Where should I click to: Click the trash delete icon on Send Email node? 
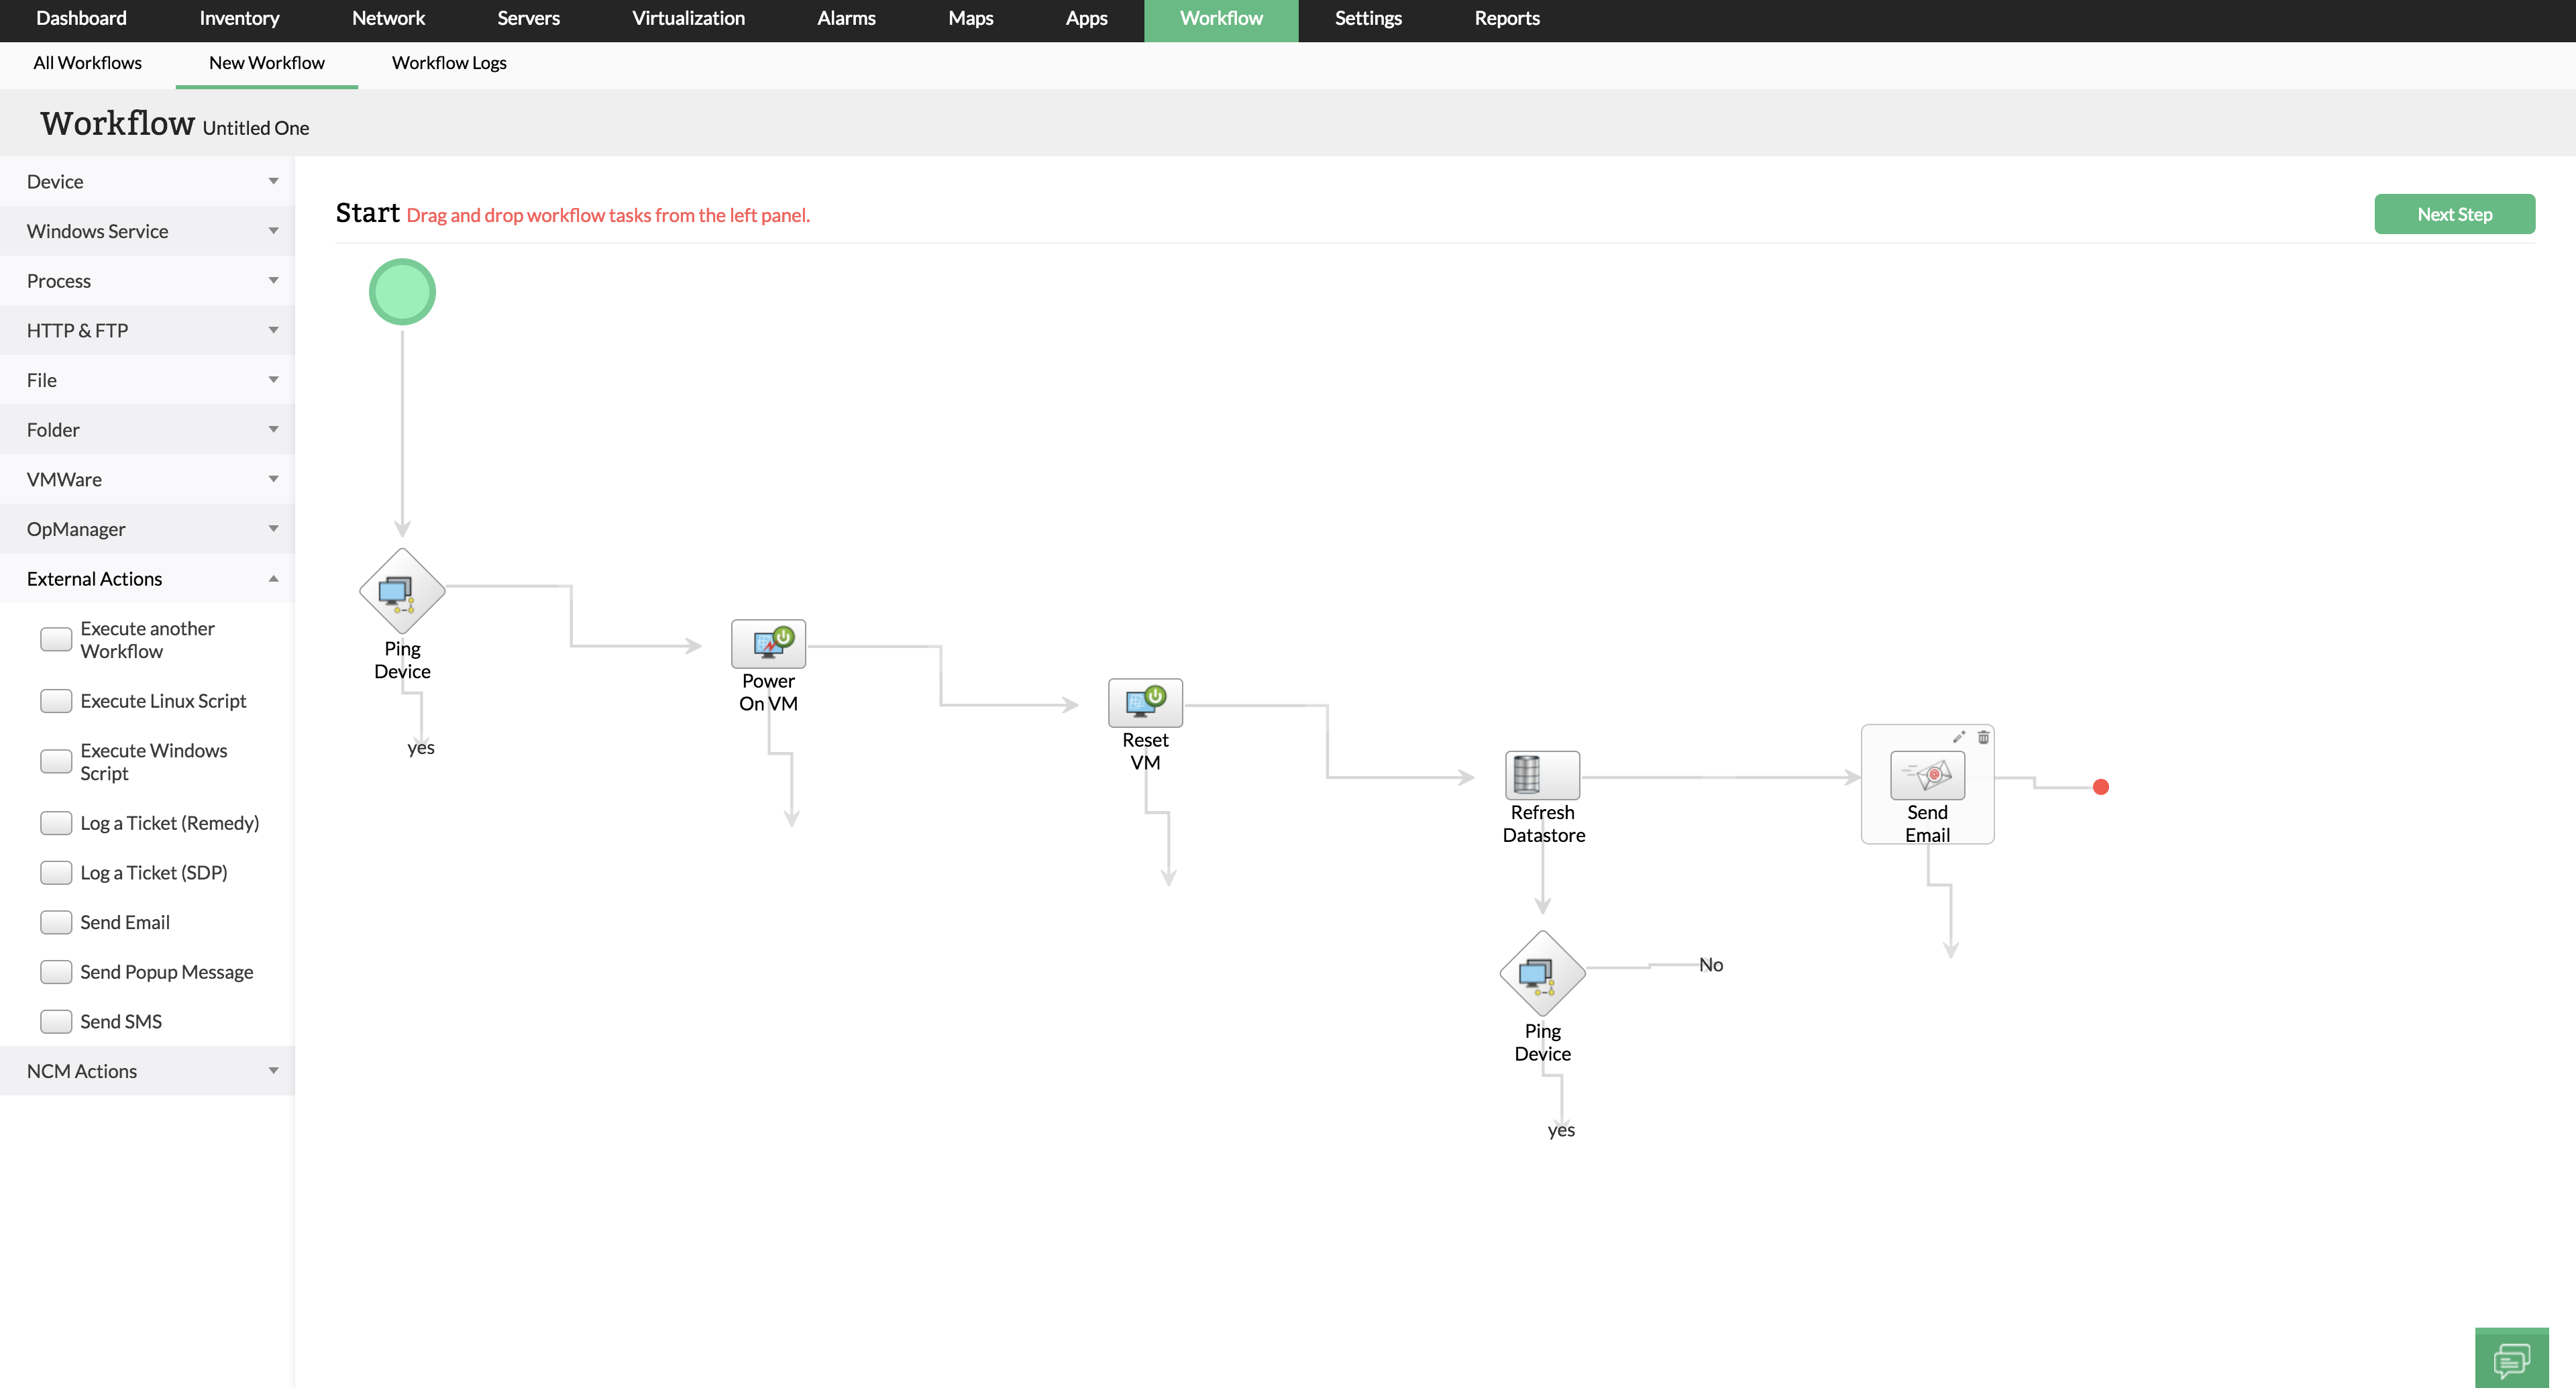1983,737
